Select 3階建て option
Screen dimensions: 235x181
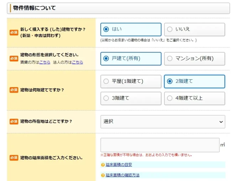coord(131,99)
